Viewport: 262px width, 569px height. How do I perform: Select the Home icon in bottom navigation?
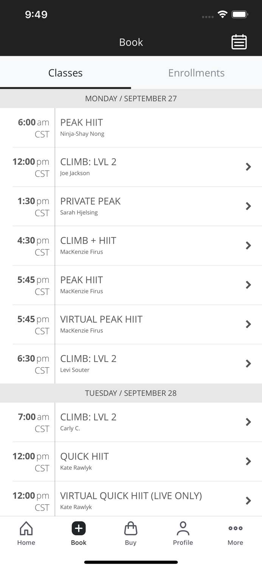(x=26, y=533)
